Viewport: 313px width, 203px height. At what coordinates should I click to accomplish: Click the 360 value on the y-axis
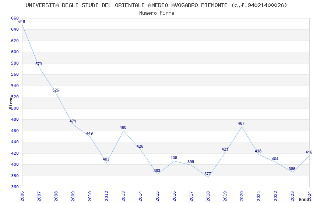point(15,187)
